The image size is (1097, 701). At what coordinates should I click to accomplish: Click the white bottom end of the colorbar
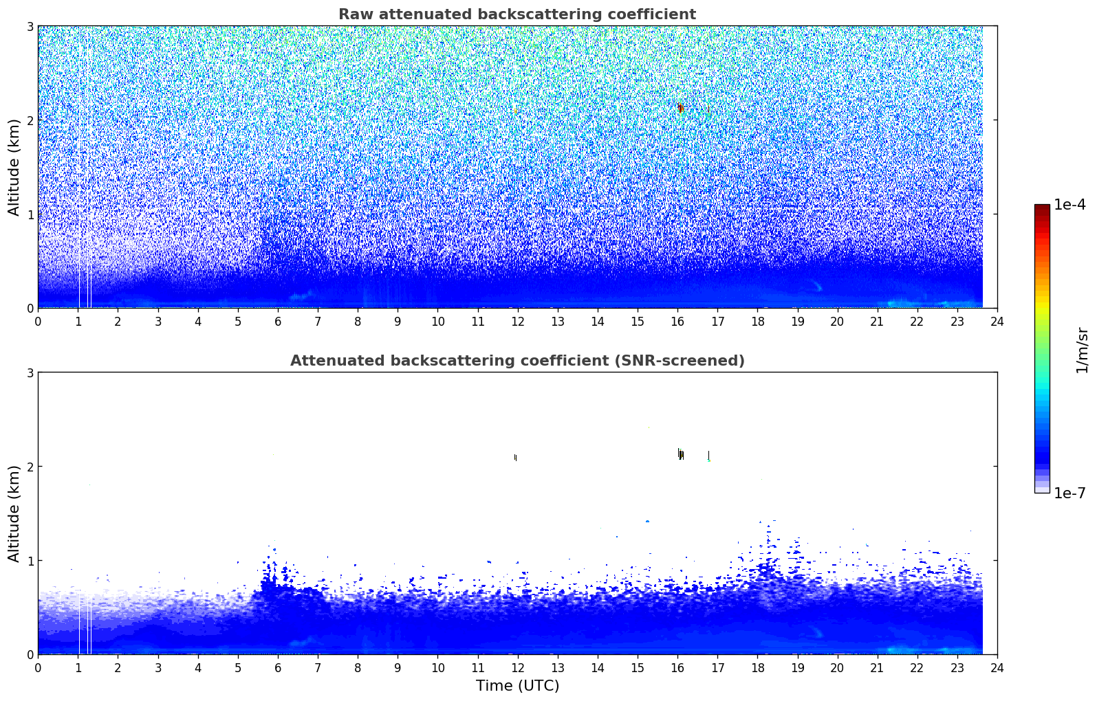[1041, 489]
